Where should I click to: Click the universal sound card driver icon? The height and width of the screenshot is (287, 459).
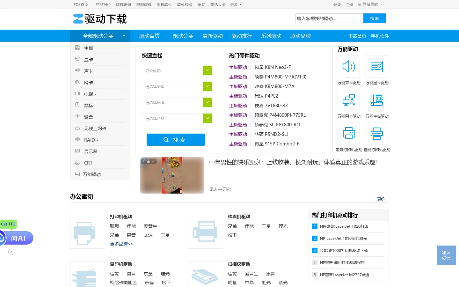[349, 66]
